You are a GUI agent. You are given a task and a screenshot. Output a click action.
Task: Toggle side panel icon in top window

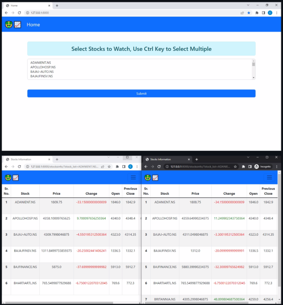263,13
